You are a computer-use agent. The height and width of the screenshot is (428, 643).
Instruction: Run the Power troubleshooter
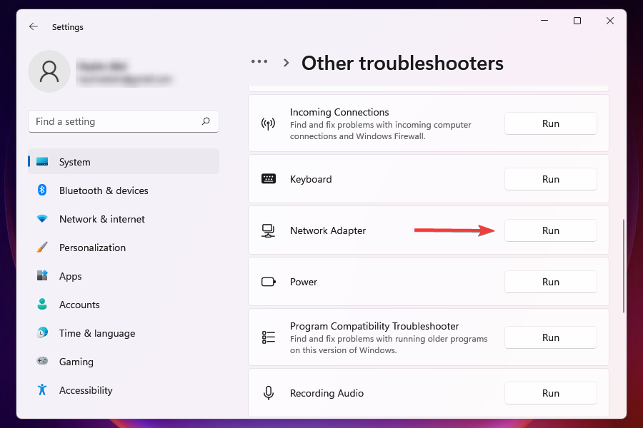click(550, 282)
